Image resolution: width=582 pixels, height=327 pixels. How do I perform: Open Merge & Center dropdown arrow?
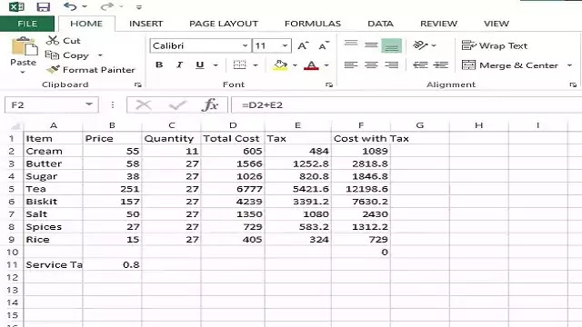tap(570, 65)
